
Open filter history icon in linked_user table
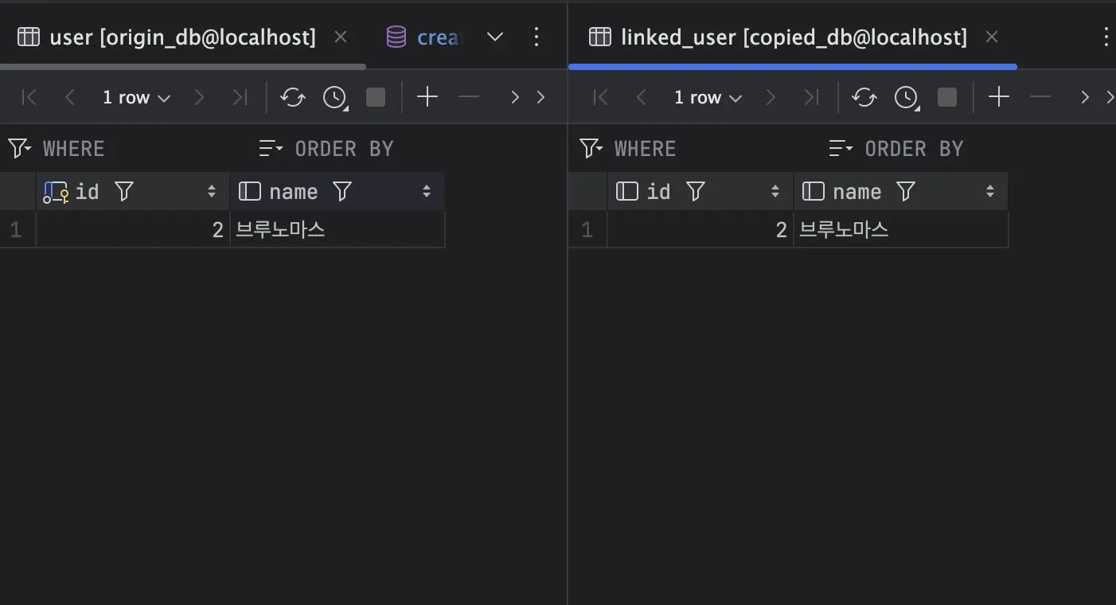(591, 148)
